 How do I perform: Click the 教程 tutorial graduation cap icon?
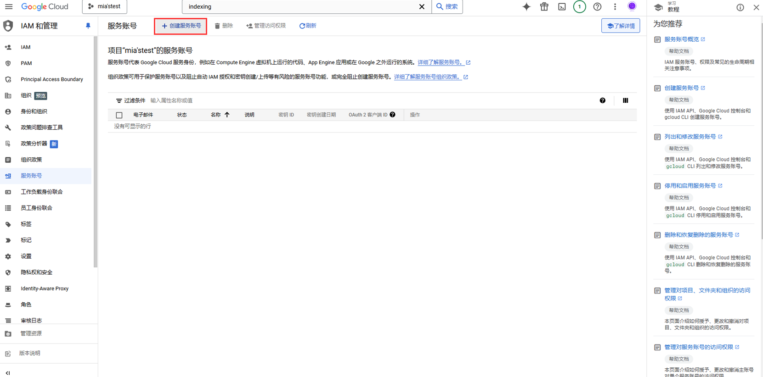click(658, 7)
